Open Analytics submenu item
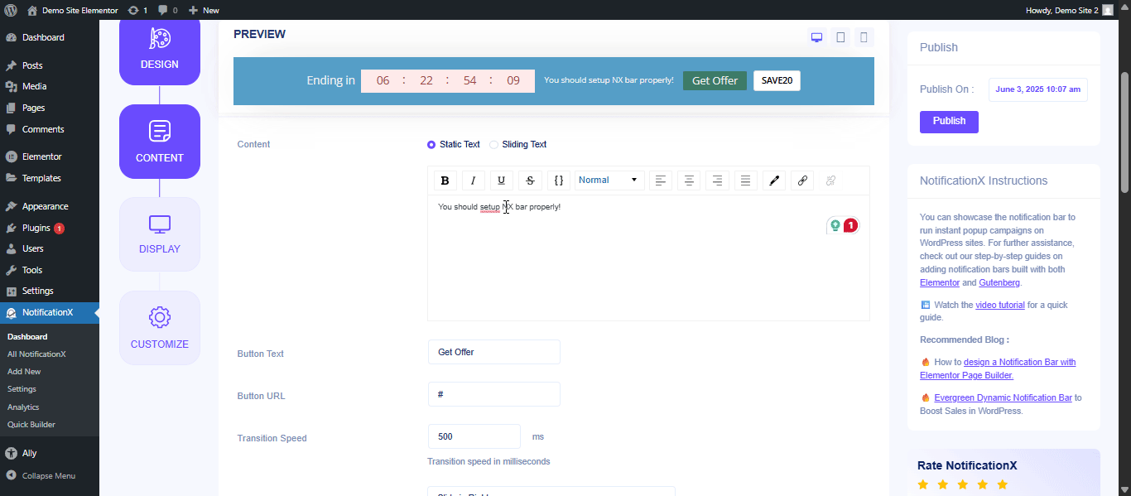 click(x=23, y=407)
